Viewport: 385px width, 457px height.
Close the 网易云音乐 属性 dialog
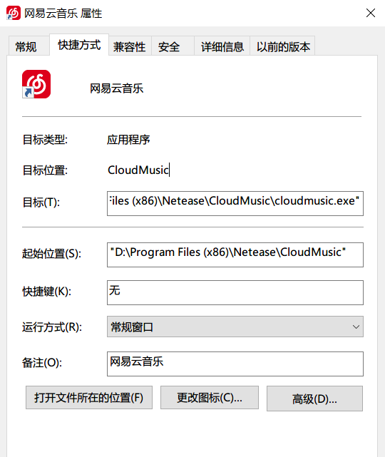(371, 13)
